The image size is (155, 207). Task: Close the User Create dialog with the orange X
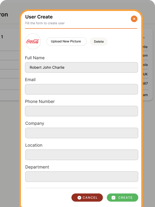(x=134, y=19)
